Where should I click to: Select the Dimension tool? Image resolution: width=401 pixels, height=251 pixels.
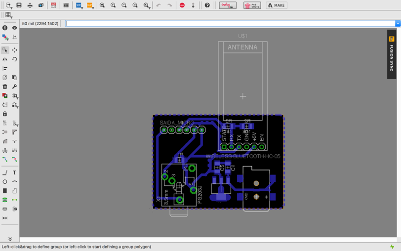click(5, 218)
